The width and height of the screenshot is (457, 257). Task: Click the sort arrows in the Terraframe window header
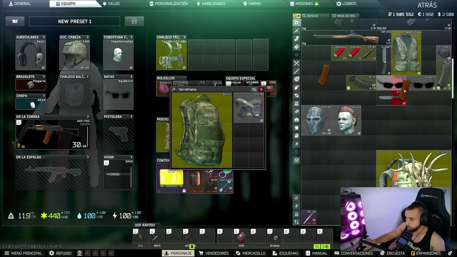[x=254, y=89]
